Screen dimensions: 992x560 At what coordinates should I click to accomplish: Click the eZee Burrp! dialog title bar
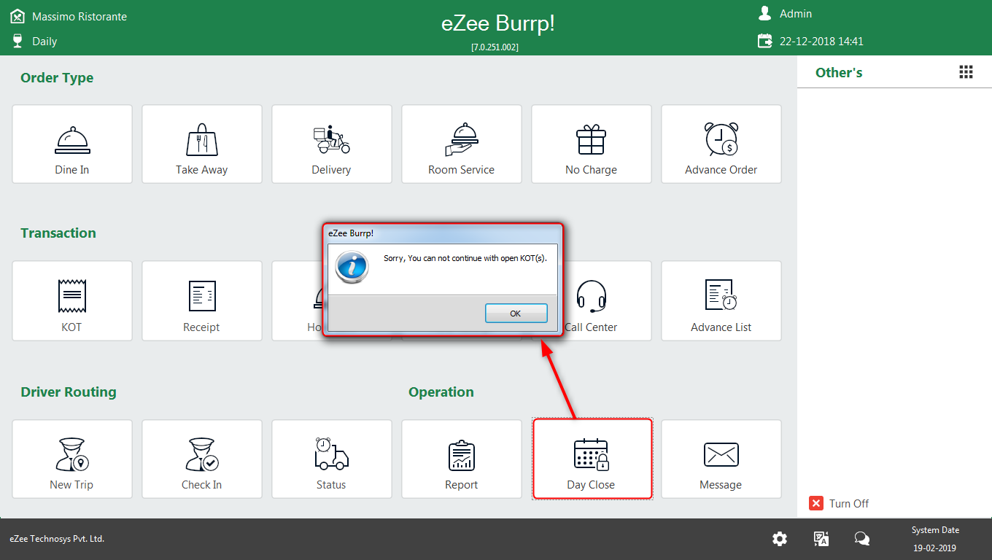[x=443, y=233]
